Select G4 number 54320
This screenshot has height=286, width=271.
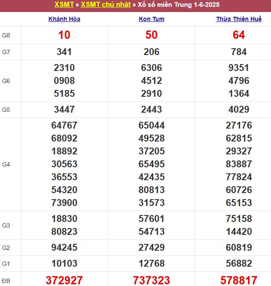64,190
